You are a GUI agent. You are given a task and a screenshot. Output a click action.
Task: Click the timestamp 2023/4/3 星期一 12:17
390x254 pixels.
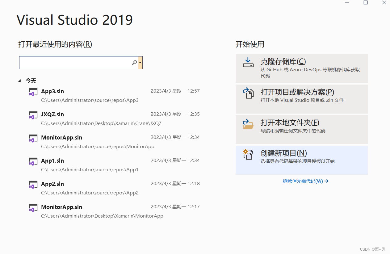(175, 207)
